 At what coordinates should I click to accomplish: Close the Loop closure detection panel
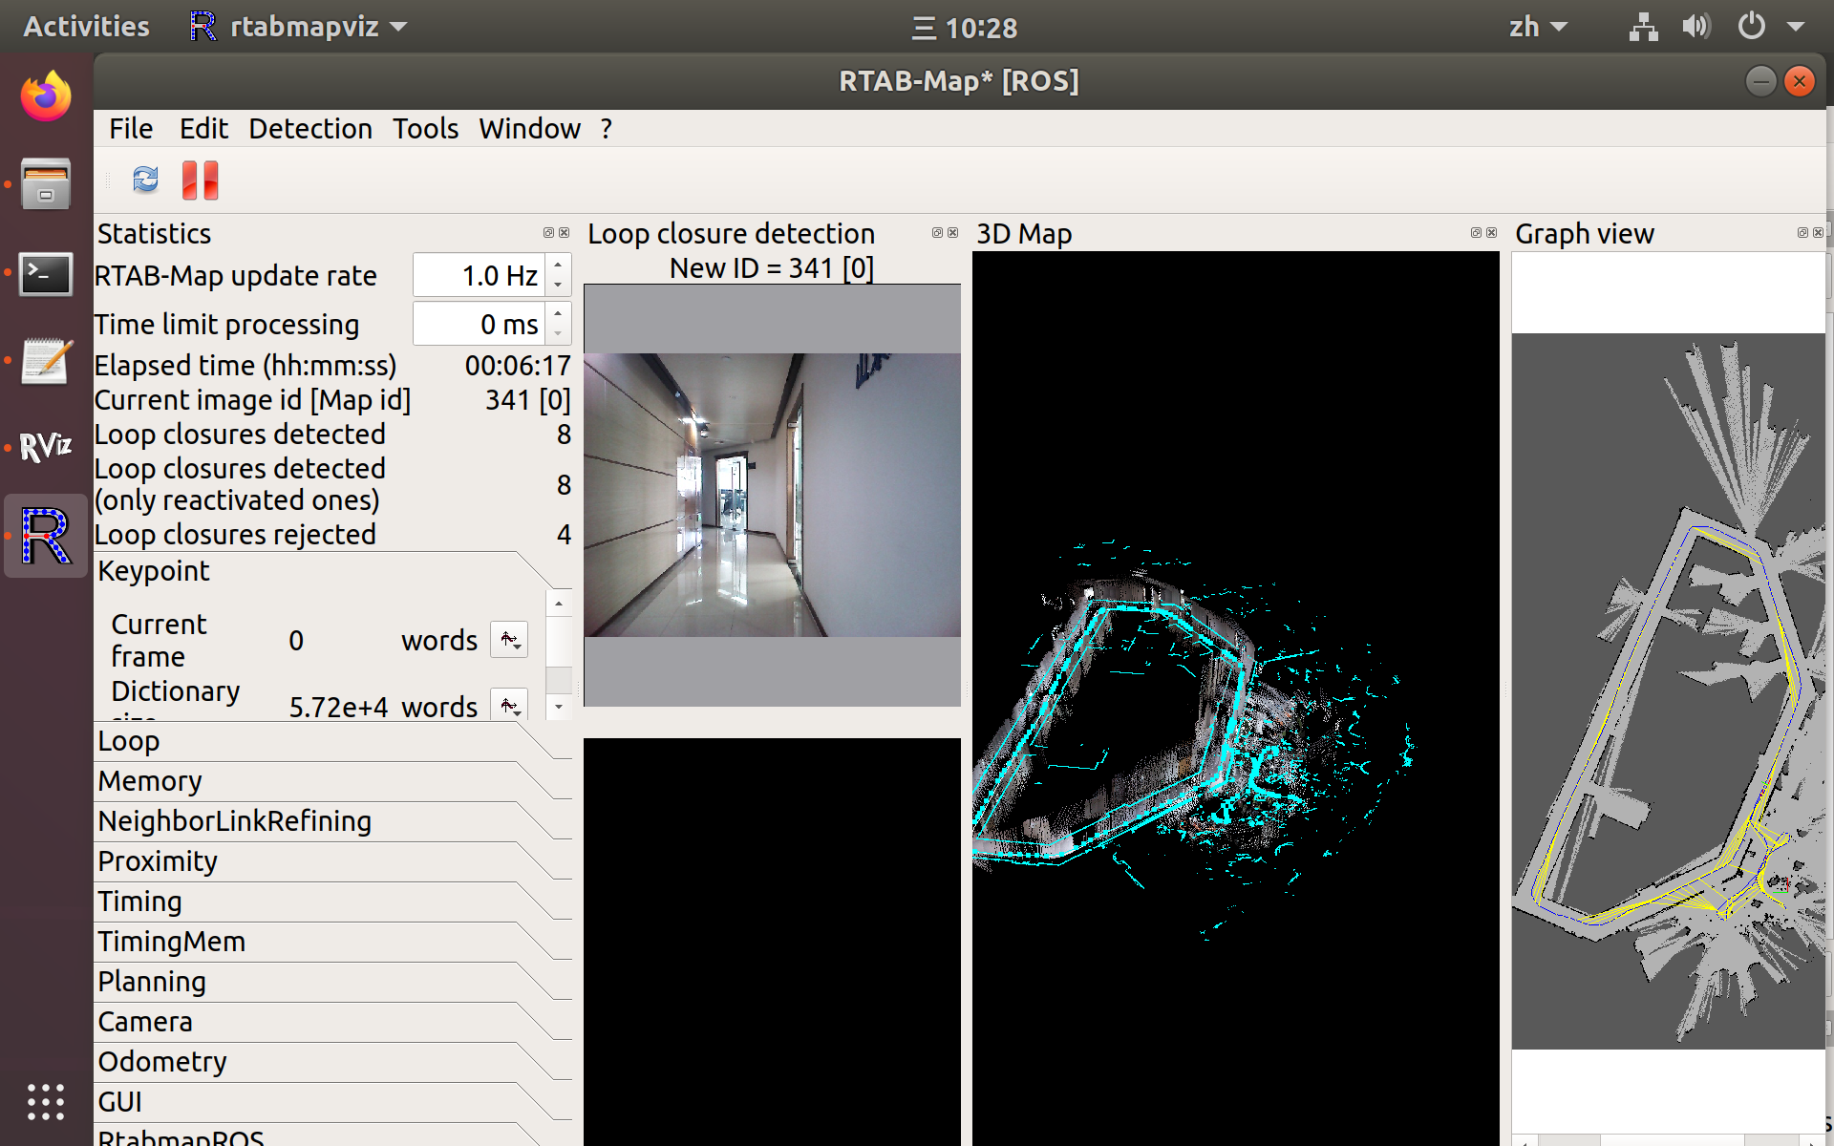(952, 232)
